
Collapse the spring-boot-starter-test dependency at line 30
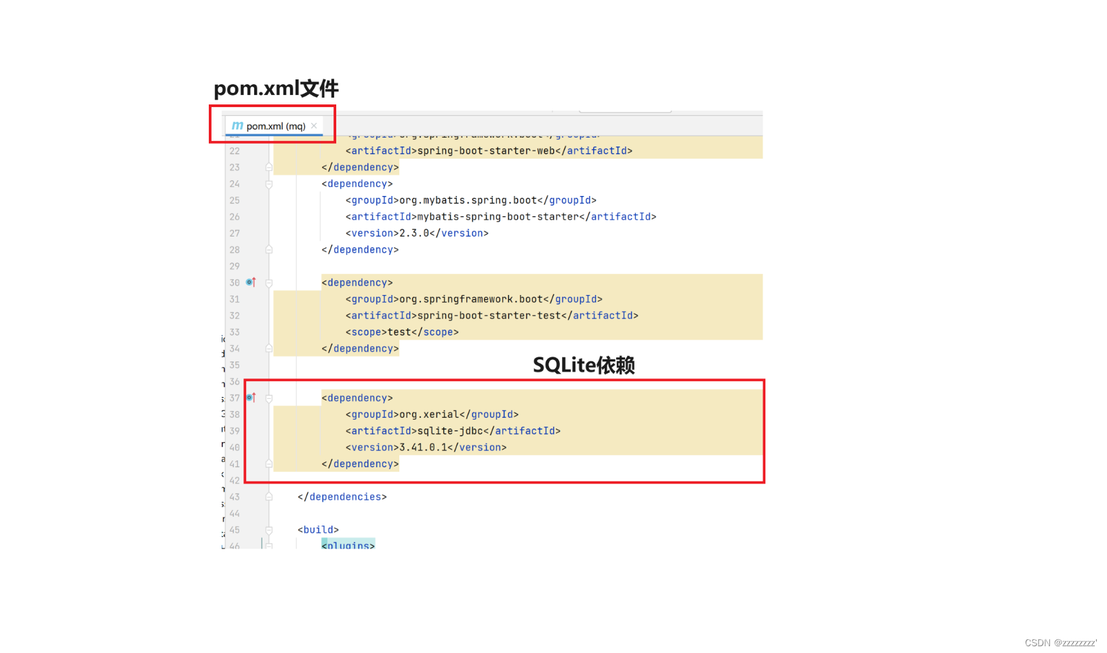[x=269, y=283]
